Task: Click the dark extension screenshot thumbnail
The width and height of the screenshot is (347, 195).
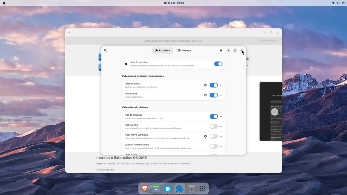Action: pos(271,112)
